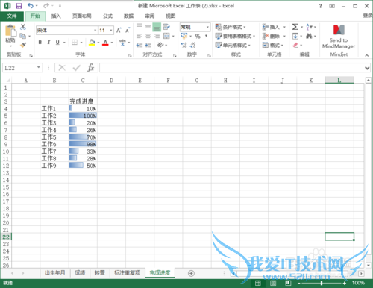The image size is (373, 288).
Task: Apply red font color A
Action: click(x=105, y=43)
